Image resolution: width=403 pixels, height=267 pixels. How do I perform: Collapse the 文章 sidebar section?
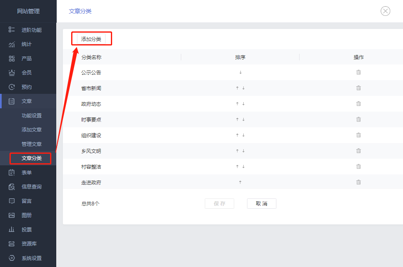tap(26, 101)
